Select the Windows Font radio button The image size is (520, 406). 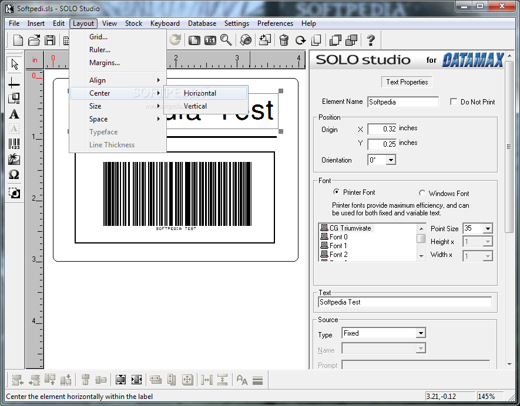(422, 193)
